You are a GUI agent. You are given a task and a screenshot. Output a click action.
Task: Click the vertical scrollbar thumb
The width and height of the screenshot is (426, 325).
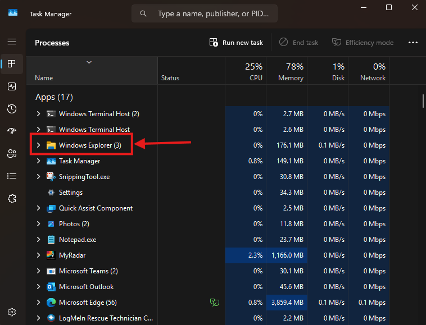click(423, 101)
